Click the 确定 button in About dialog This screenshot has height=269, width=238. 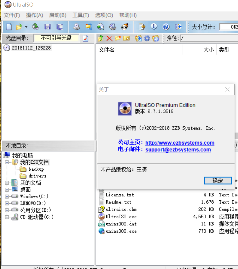(218, 181)
